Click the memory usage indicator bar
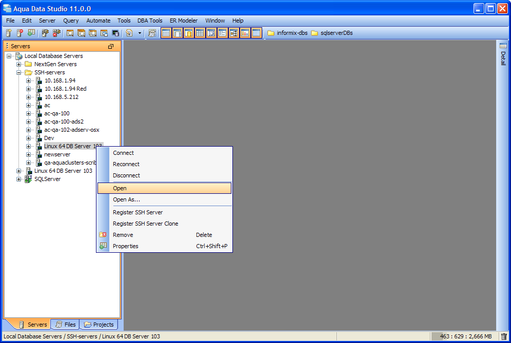Image resolution: width=511 pixels, height=343 pixels. point(464,336)
